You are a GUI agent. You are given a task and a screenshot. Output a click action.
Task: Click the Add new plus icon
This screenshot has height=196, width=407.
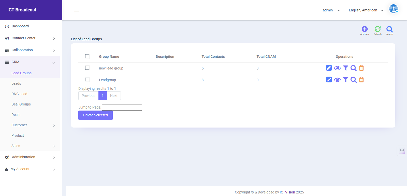tap(365, 29)
